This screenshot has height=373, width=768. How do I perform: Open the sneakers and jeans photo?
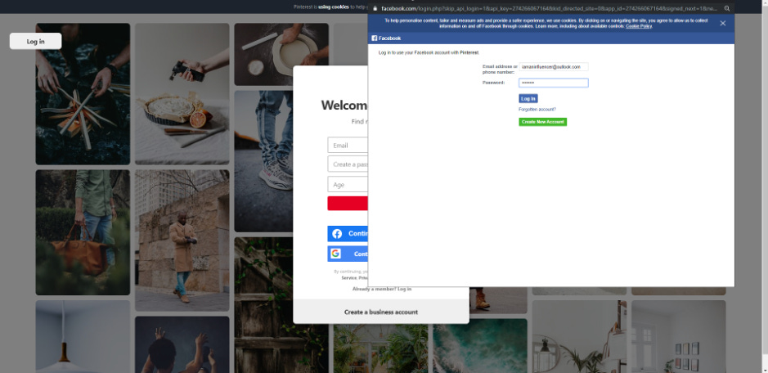[x=263, y=161]
